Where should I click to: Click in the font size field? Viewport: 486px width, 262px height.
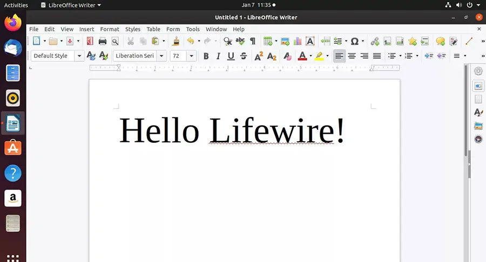click(x=178, y=56)
